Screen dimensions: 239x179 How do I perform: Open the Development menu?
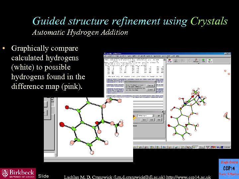pos(166,56)
